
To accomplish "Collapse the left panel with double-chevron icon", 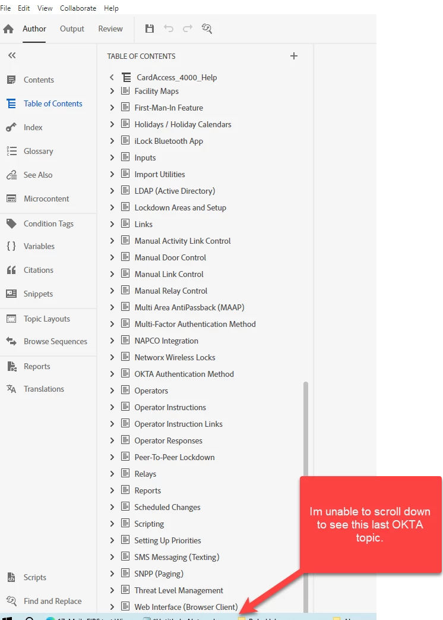I will (x=12, y=55).
